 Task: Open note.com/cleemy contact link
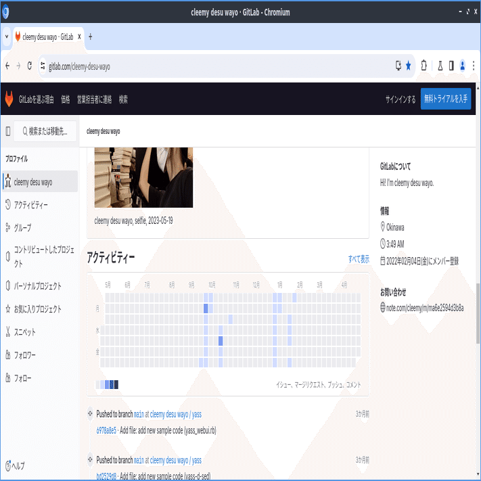coord(425,308)
